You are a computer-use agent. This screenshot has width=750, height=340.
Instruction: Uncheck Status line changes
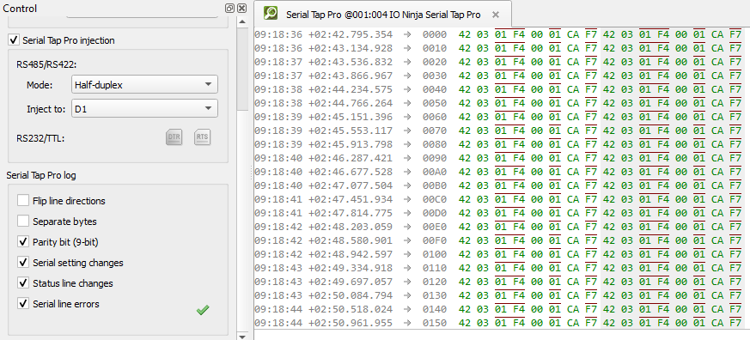pyautogui.click(x=23, y=282)
